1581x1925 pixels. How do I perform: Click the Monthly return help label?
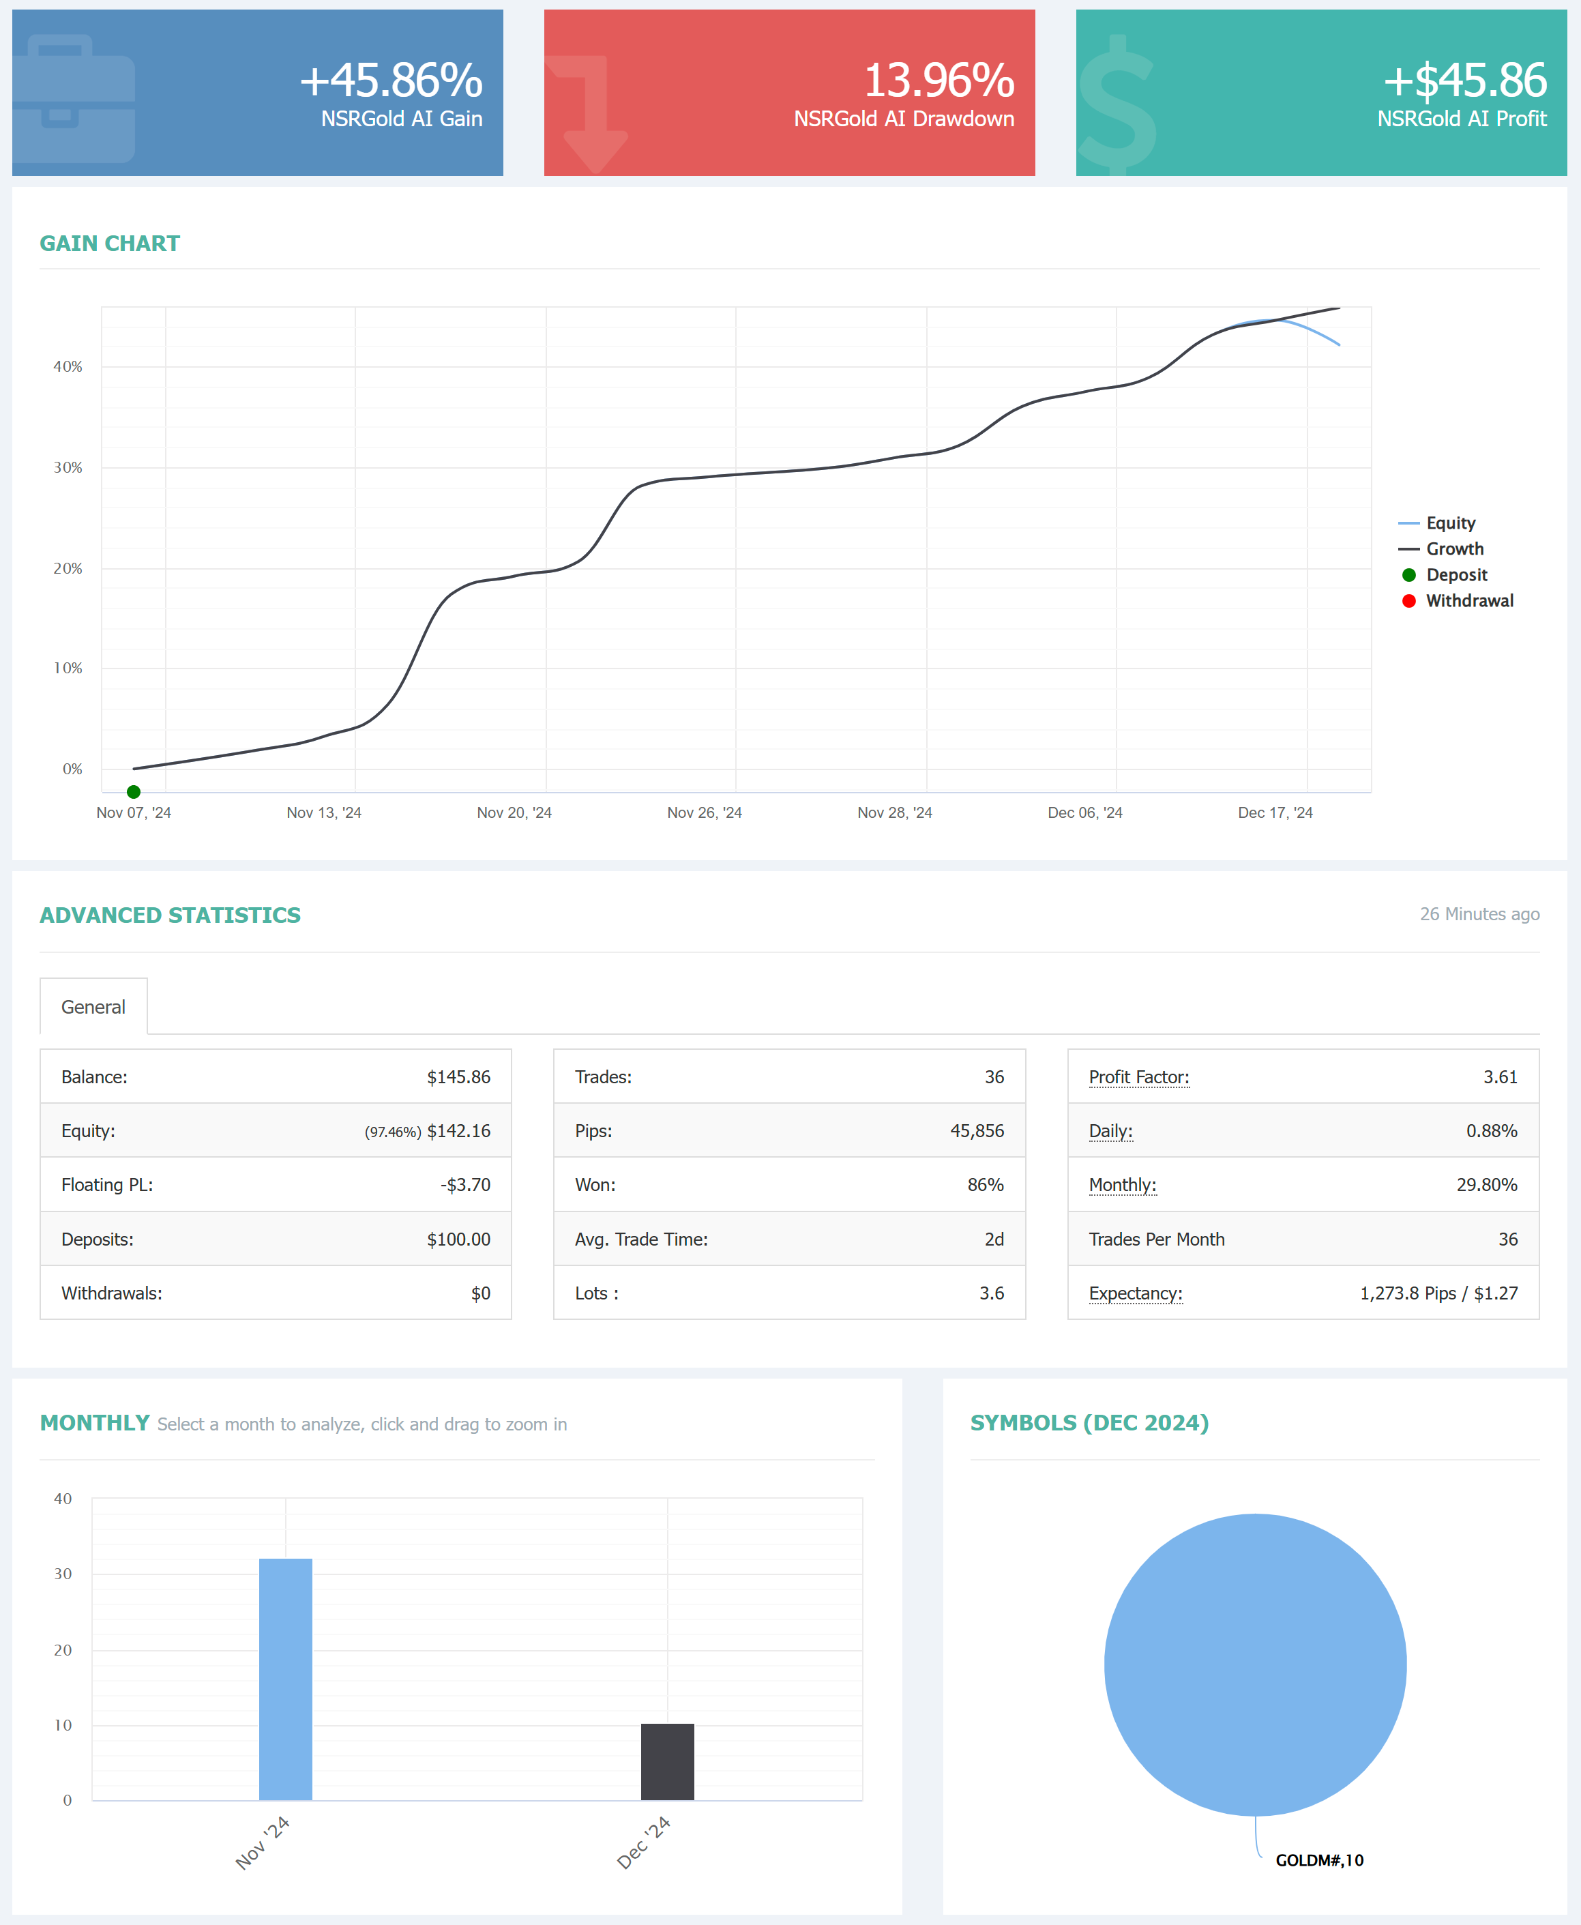[1122, 1185]
